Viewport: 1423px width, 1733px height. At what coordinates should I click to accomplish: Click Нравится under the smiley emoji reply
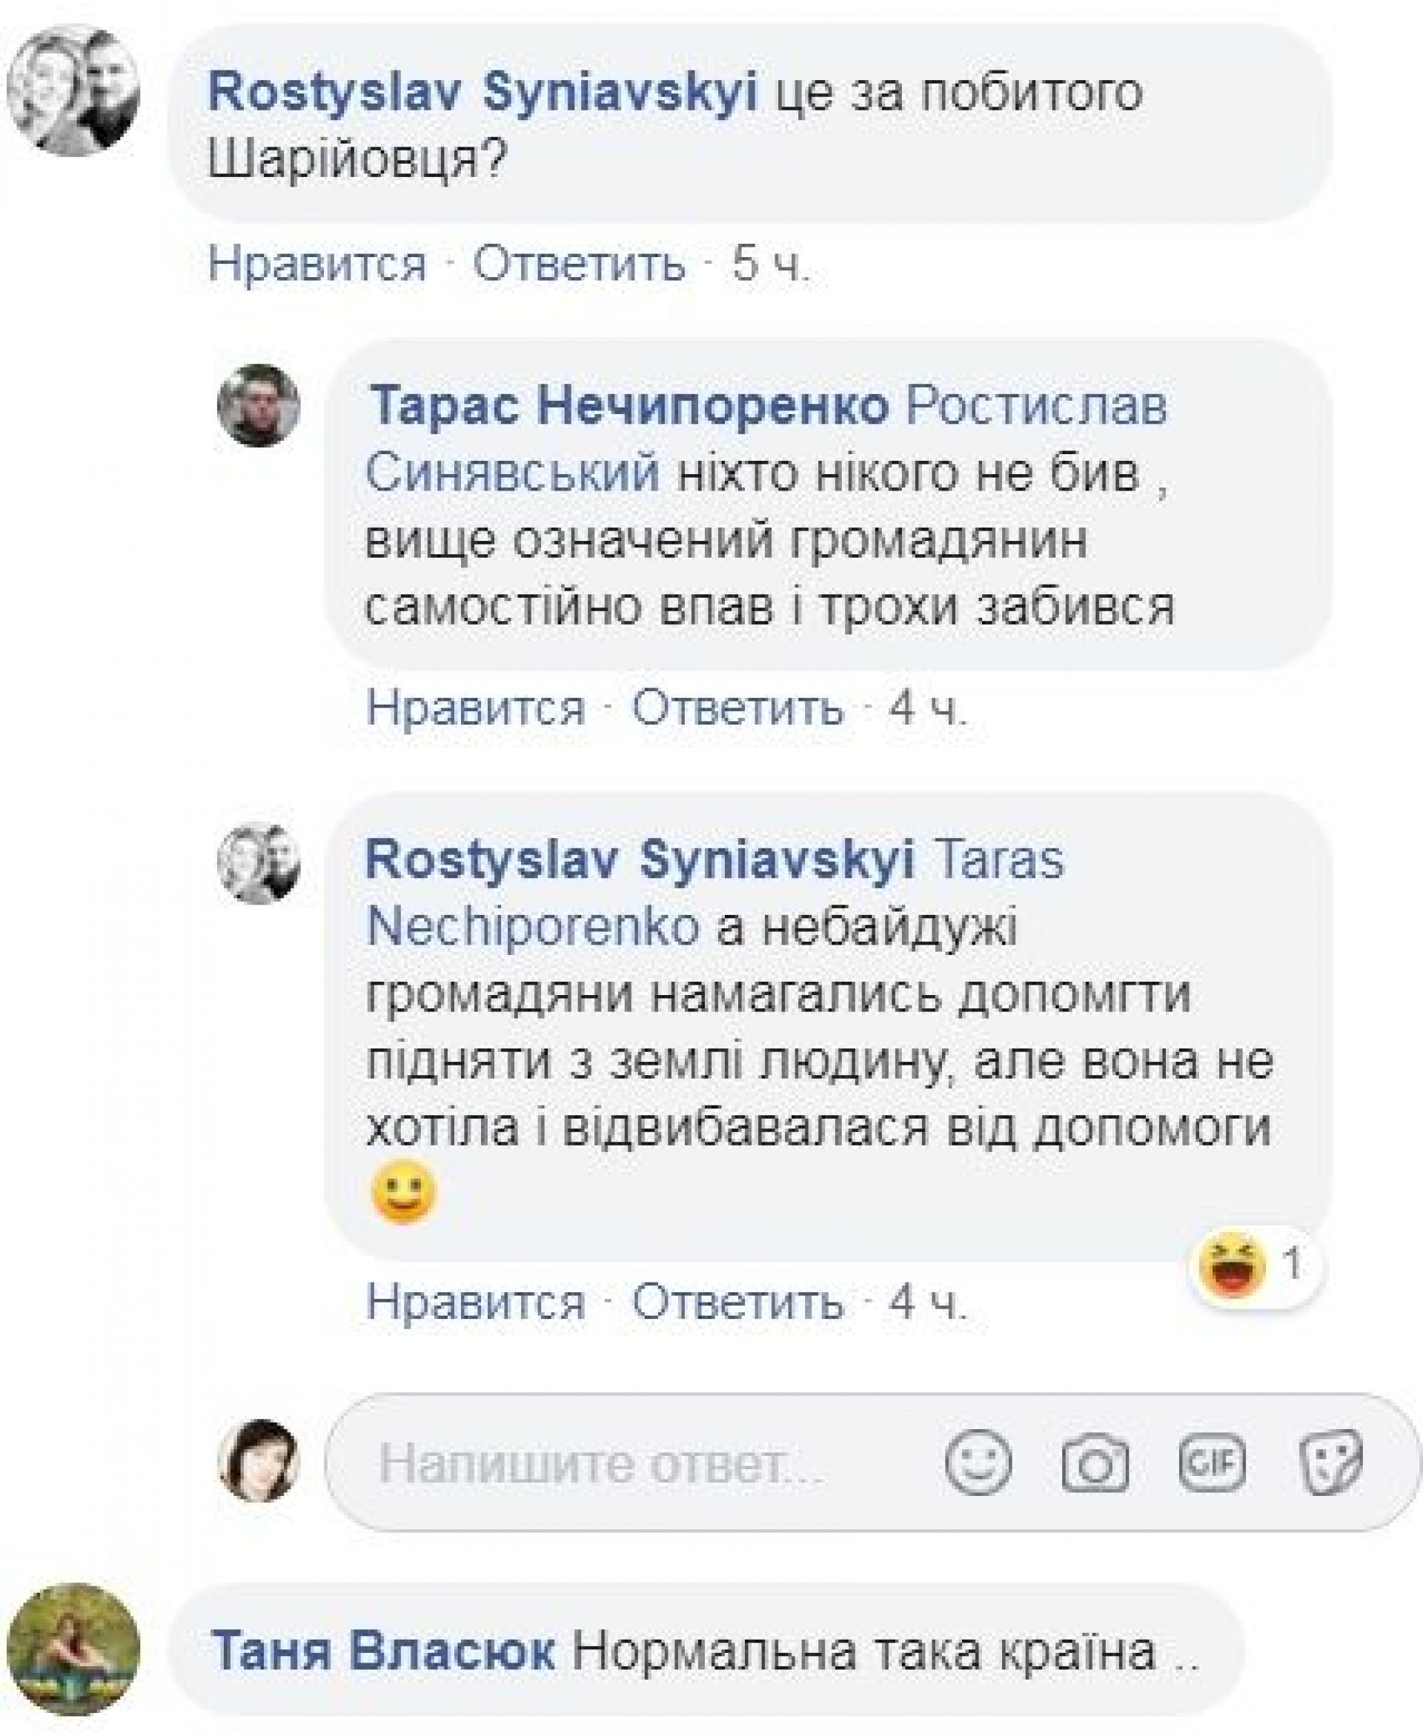click(475, 1300)
